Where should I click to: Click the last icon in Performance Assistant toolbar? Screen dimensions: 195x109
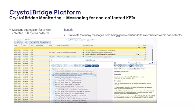coord(142,66)
